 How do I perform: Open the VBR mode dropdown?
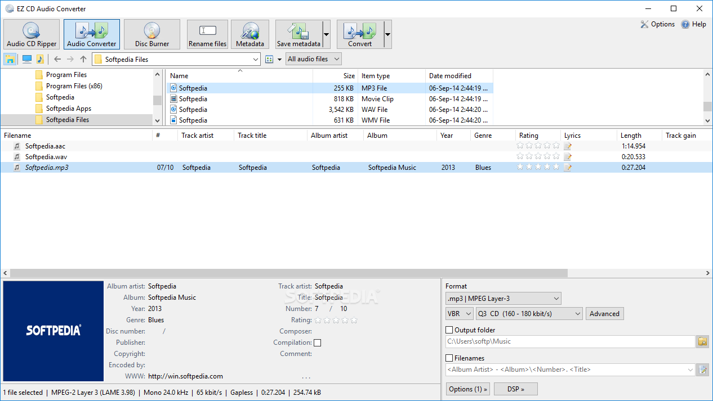coord(460,314)
